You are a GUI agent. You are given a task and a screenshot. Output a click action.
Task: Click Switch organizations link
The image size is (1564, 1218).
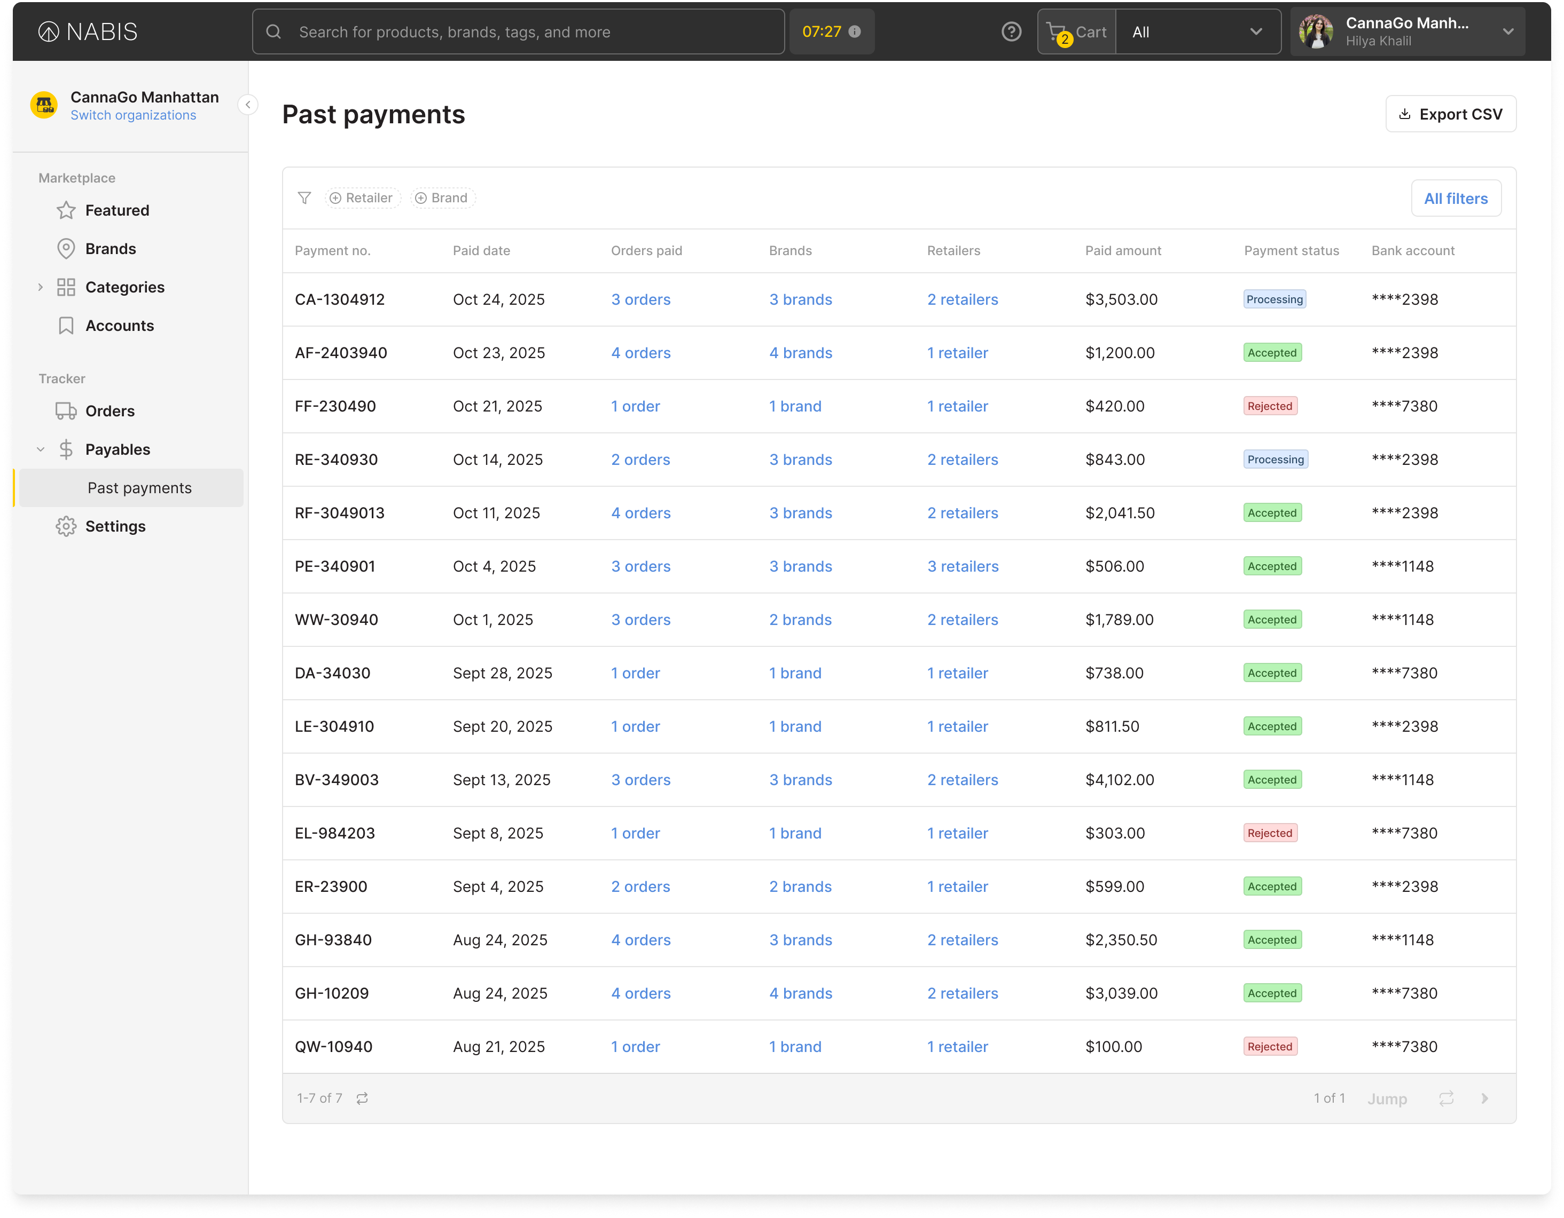click(x=133, y=115)
